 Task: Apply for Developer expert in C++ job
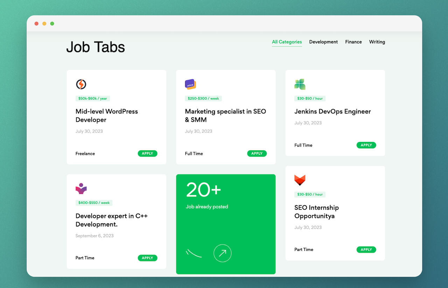click(x=147, y=258)
